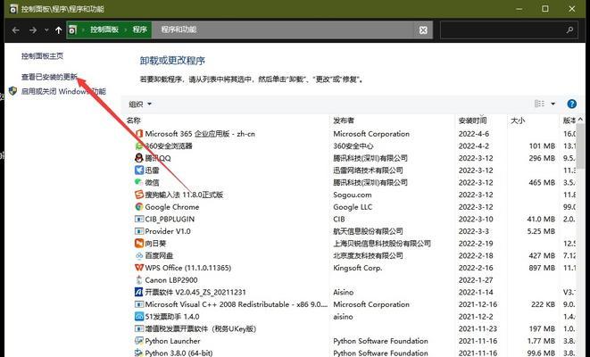Click the 程序 breadcrumb

139,29
